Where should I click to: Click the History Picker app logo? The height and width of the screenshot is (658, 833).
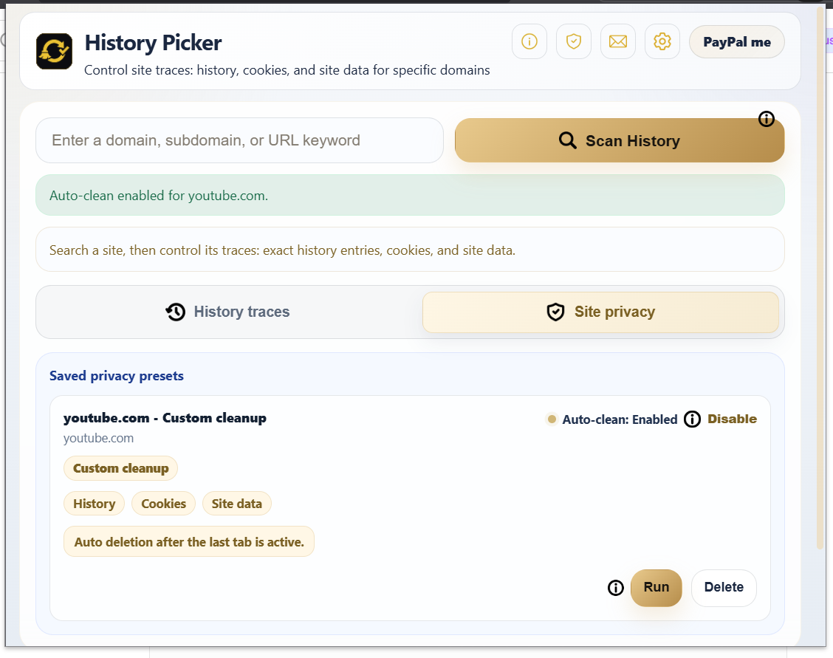pos(54,52)
